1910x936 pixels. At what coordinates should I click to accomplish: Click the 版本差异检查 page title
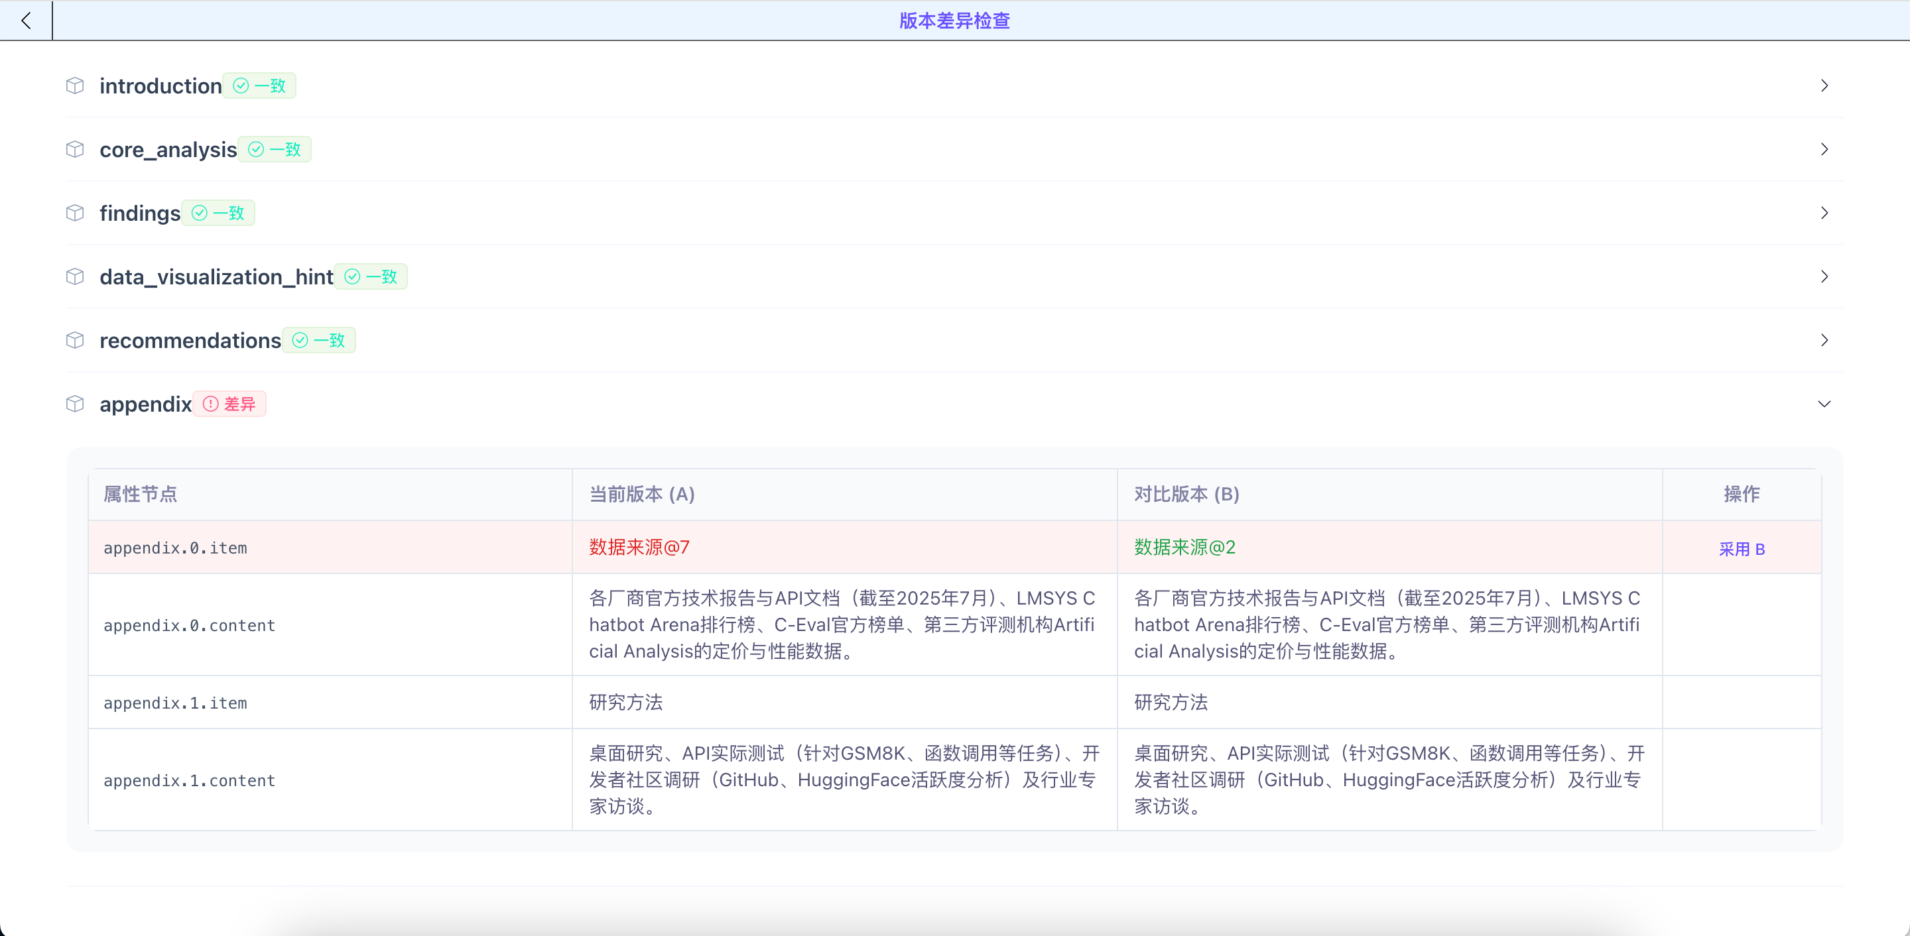click(955, 21)
